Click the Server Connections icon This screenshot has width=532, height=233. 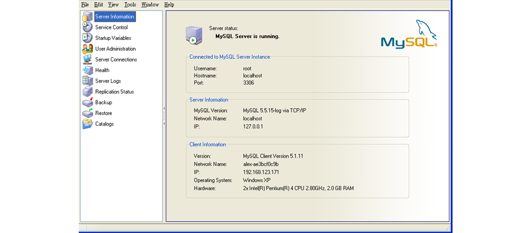pyautogui.click(x=88, y=59)
